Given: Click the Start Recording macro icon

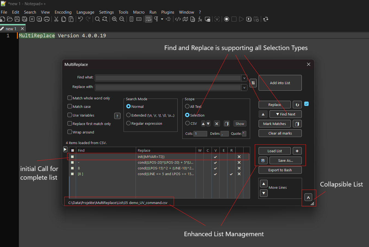Looking at the screenshot, I should (227, 19).
